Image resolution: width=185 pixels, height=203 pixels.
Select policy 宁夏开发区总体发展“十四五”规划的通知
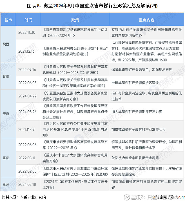75,130
